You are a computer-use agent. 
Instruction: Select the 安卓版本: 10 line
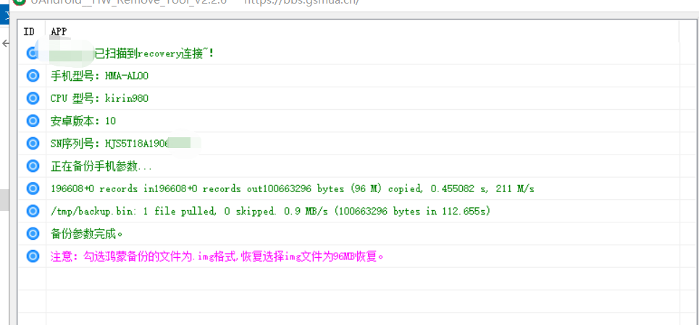83,121
